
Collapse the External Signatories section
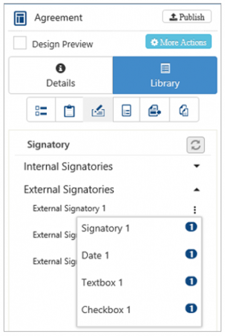pos(112,190)
